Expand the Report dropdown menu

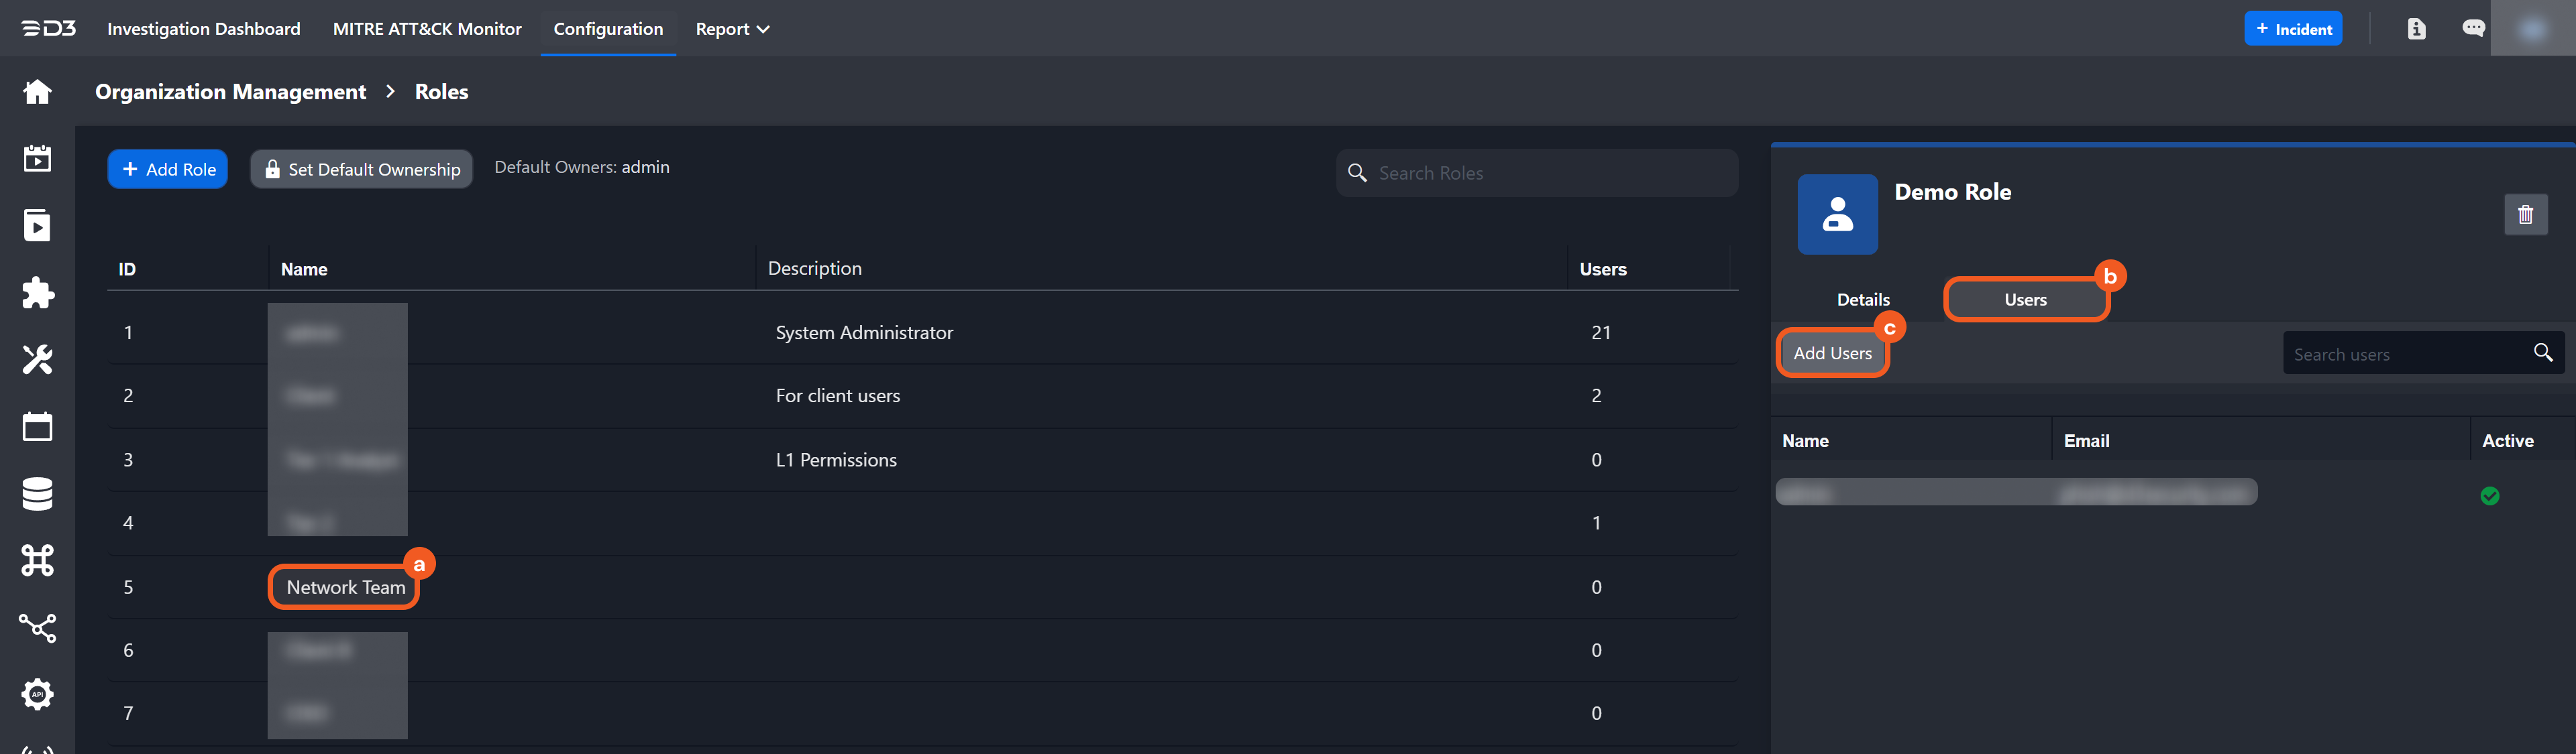(732, 29)
